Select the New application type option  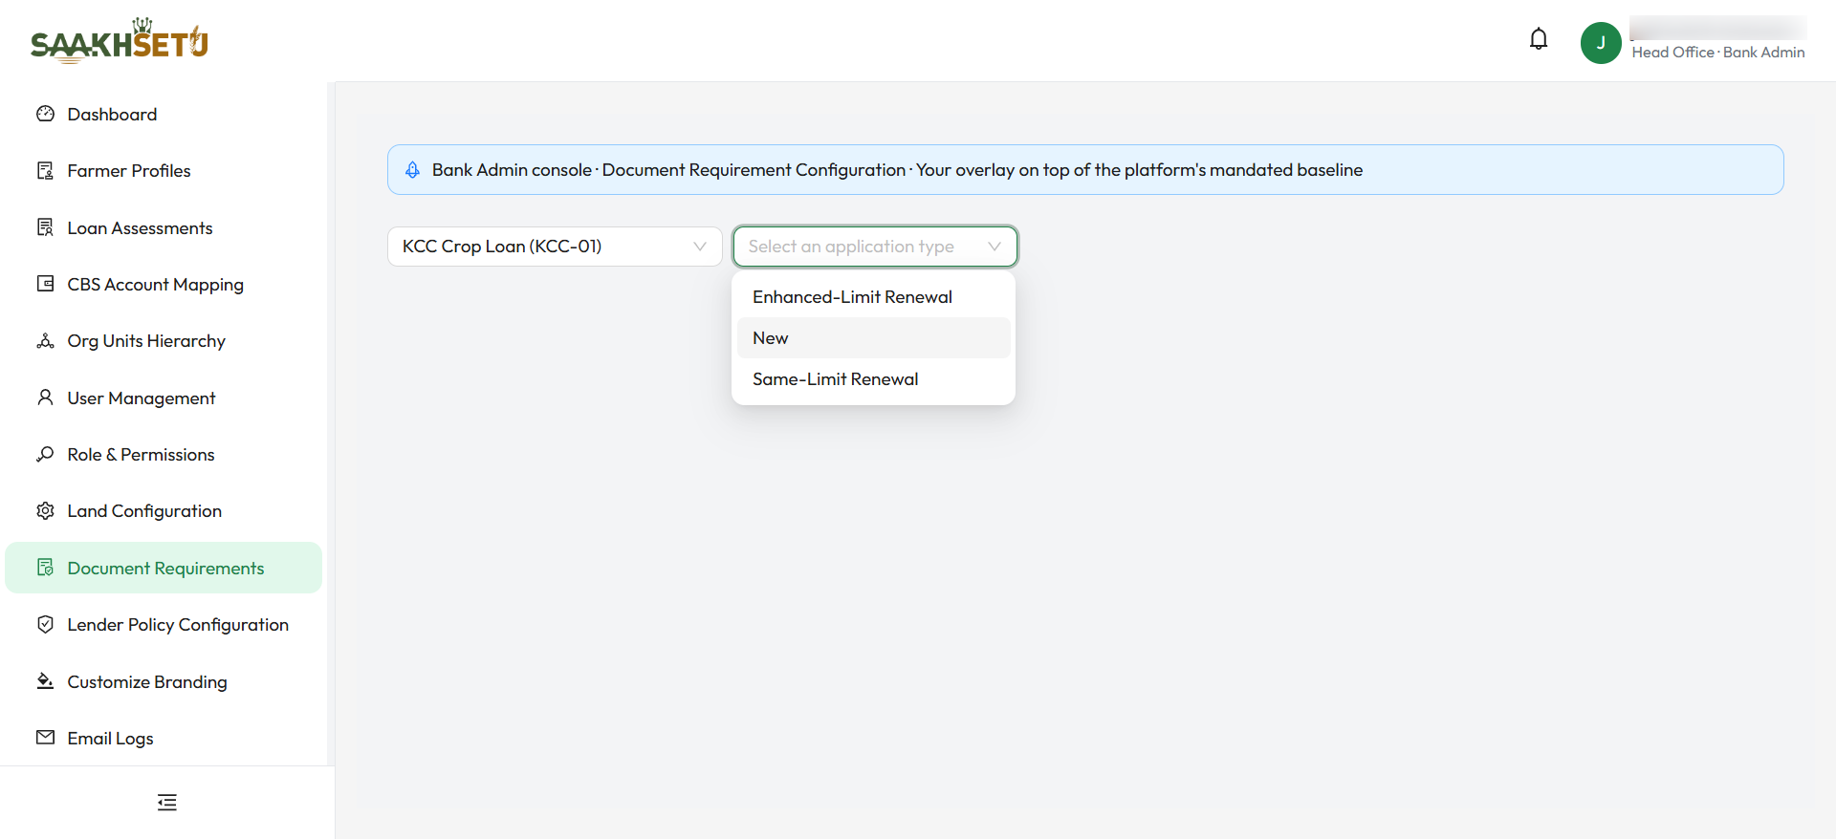tap(874, 338)
